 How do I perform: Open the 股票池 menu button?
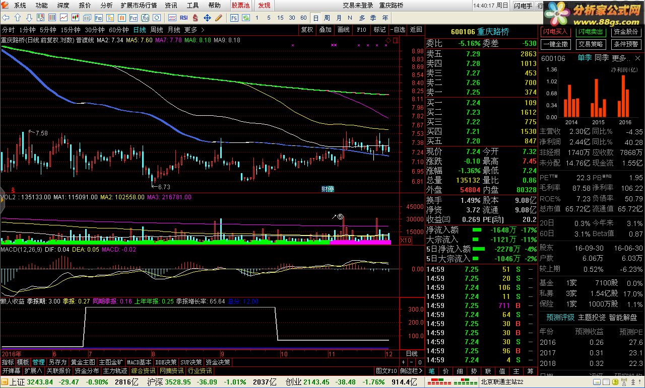(241, 6)
